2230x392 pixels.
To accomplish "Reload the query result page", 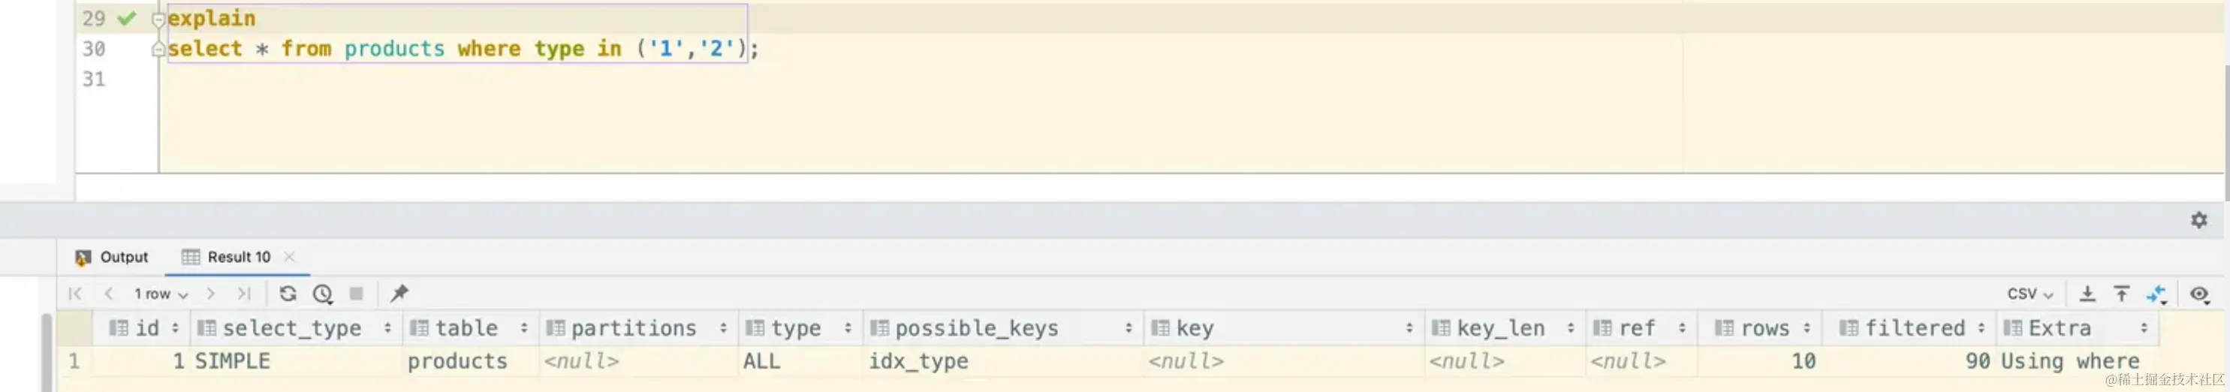I will pos(288,294).
